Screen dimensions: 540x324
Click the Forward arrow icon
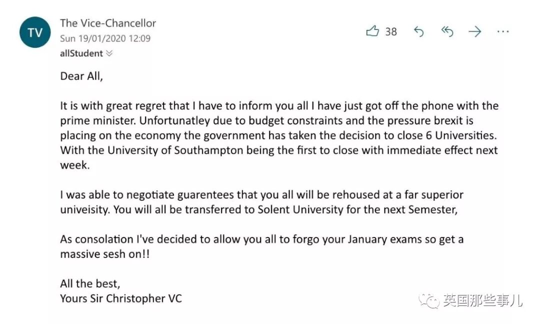[475, 31]
